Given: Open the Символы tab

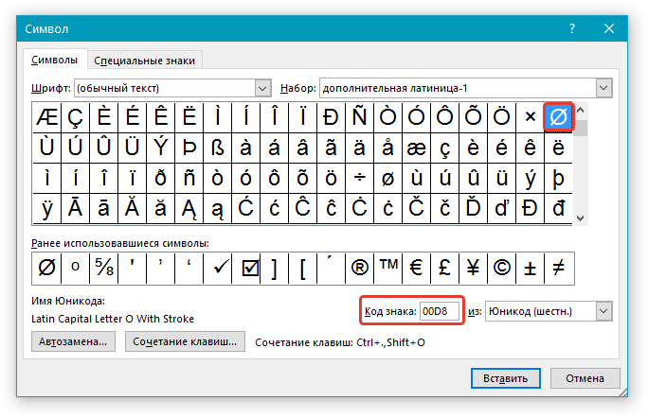Looking at the screenshot, I should click(55, 60).
